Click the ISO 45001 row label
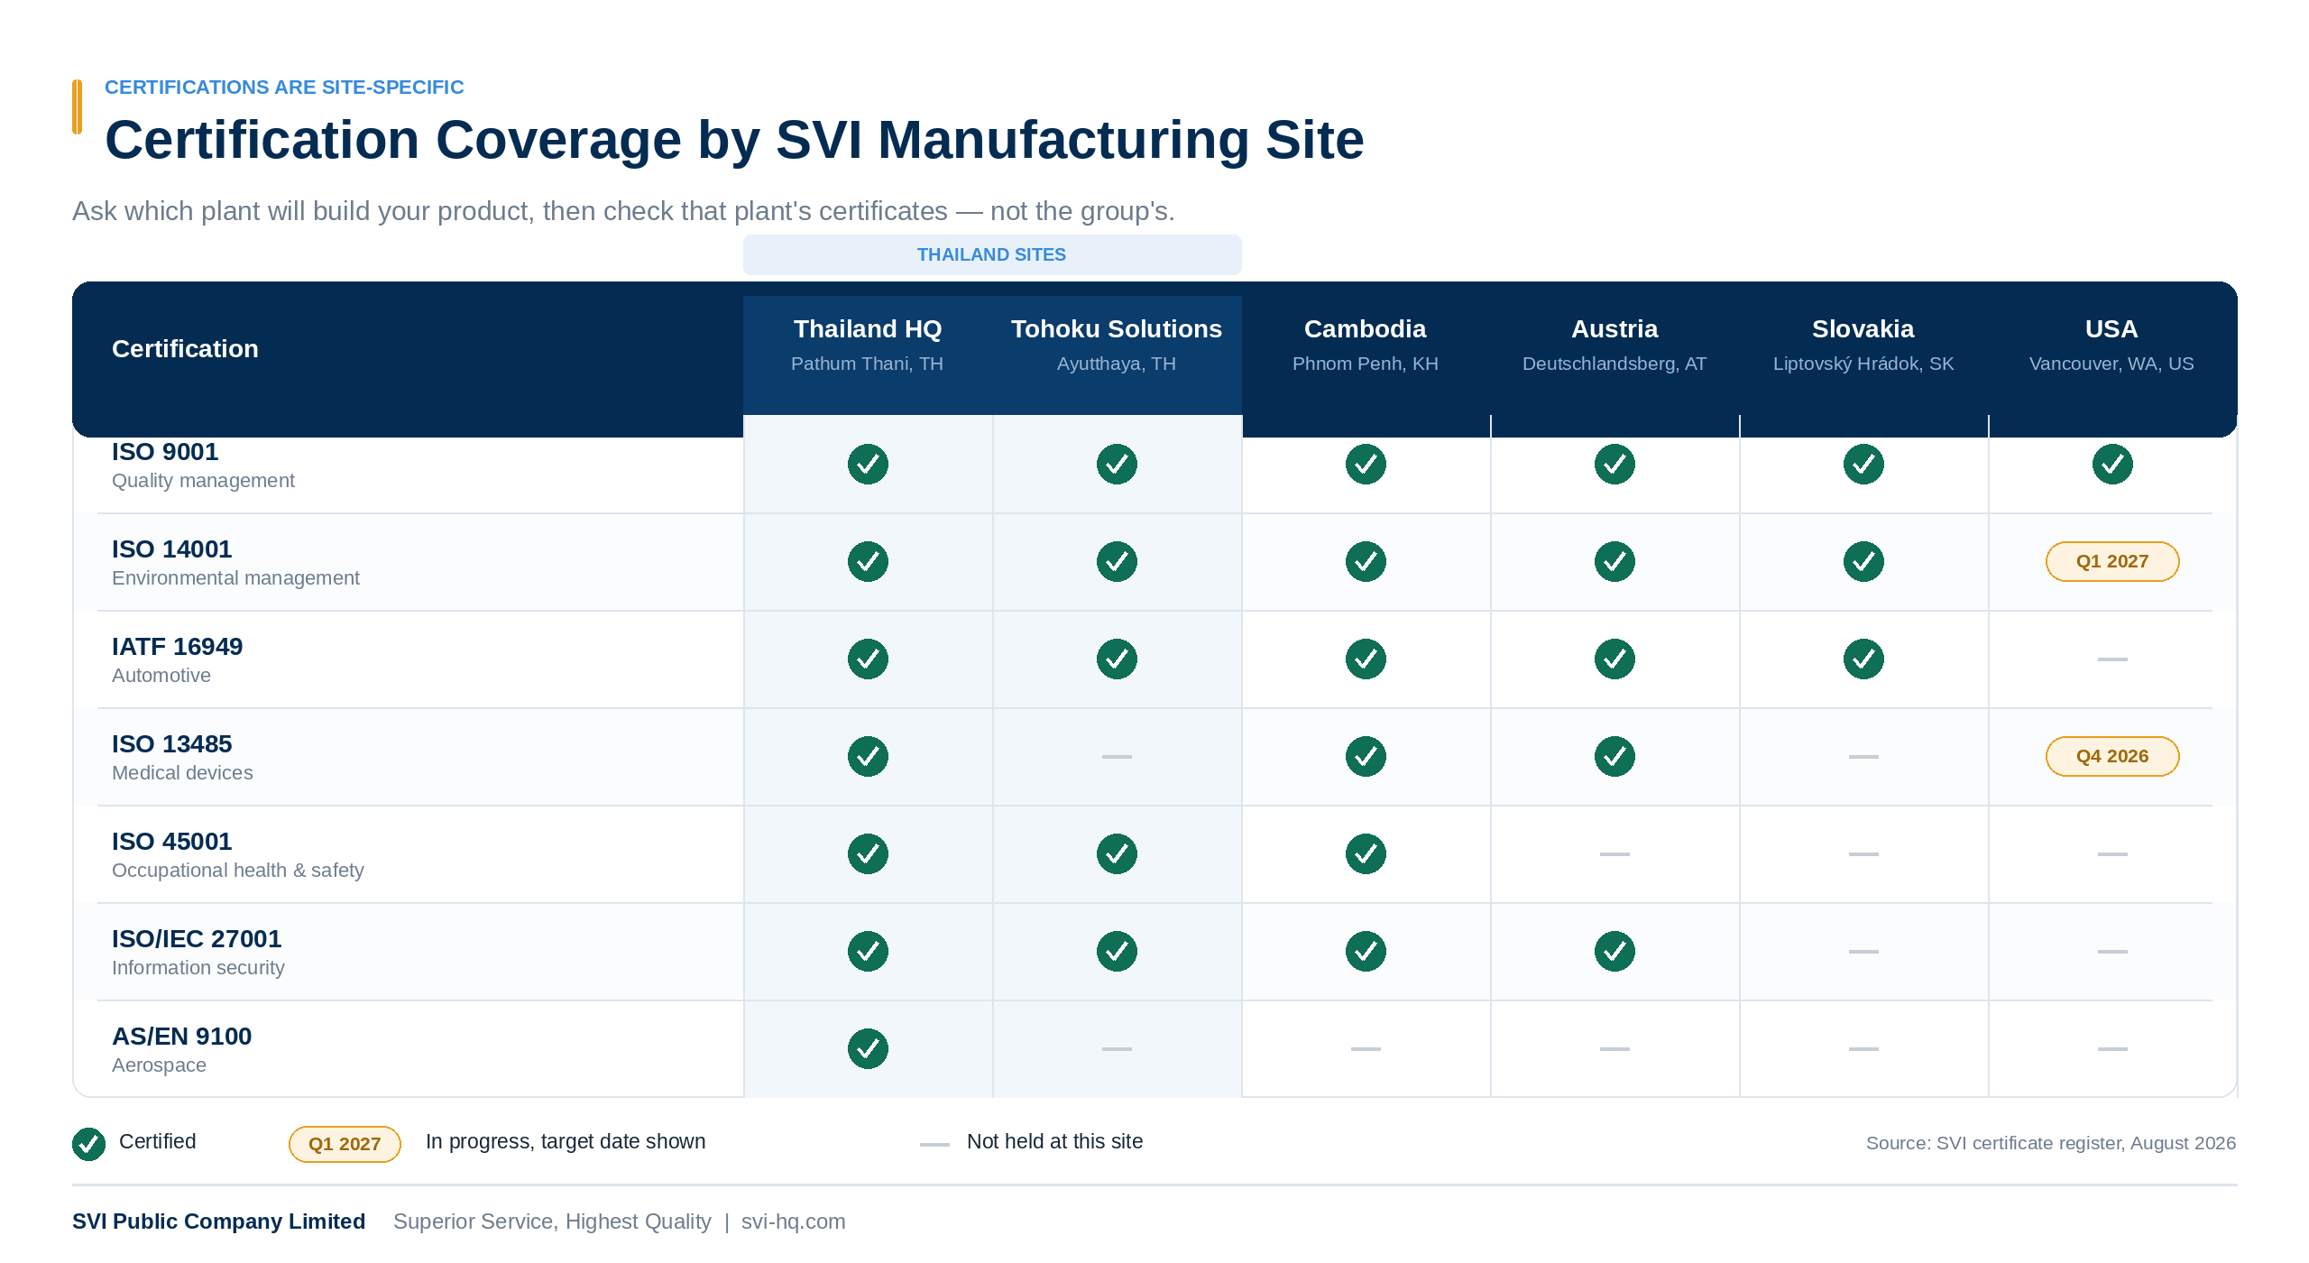This screenshot has width=2309, height=1263. pyautogui.click(x=172, y=842)
